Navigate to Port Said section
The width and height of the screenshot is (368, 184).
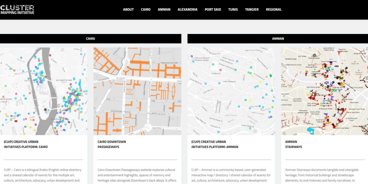[213, 9]
